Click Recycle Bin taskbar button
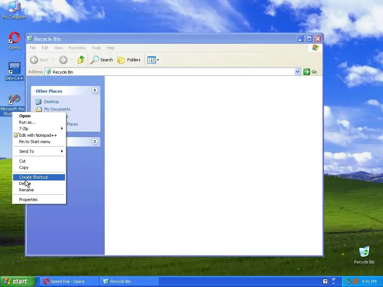This screenshot has width=383, height=287. point(129,281)
